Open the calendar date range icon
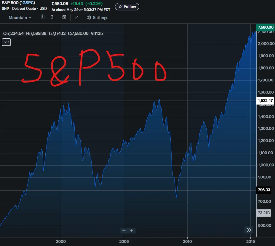The image size is (275, 246). pos(64,17)
